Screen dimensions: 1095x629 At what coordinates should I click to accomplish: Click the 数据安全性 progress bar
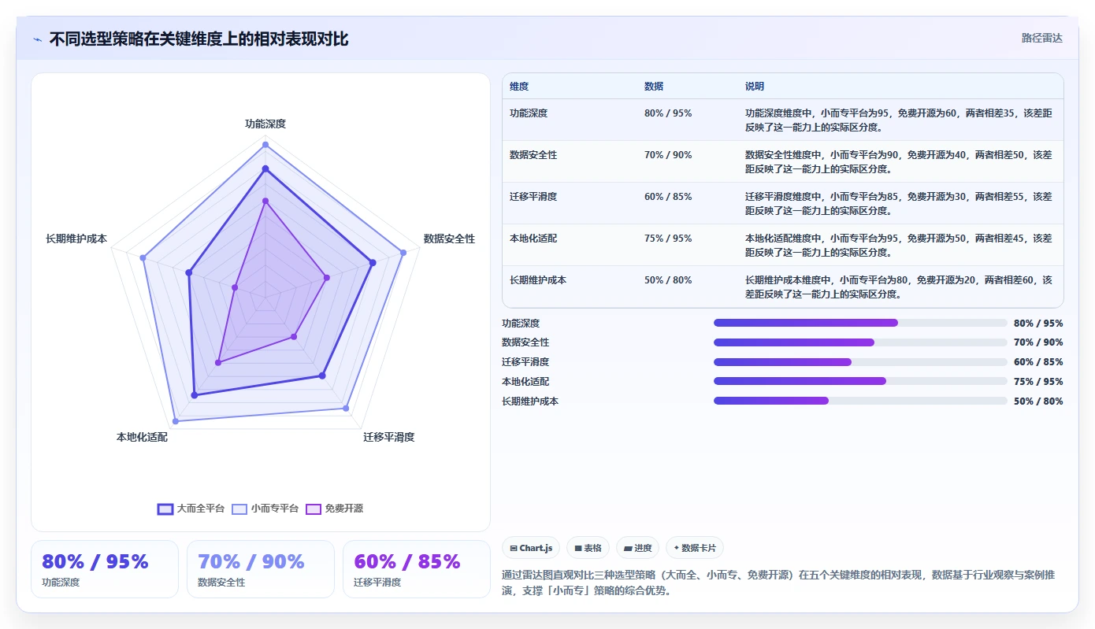click(x=860, y=342)
